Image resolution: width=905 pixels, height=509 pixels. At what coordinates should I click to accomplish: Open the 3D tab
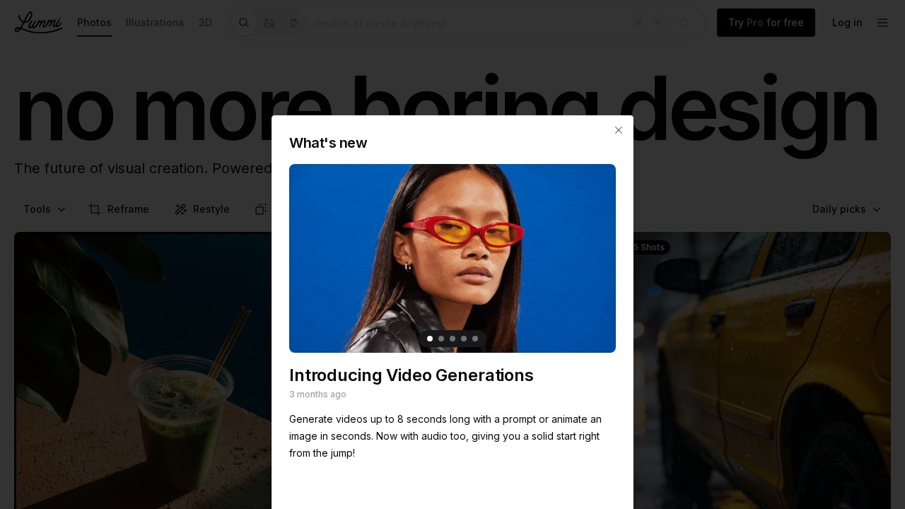tap(205, 23)
